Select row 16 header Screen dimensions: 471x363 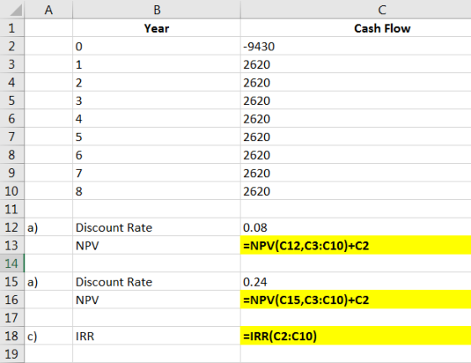point(12,300)
